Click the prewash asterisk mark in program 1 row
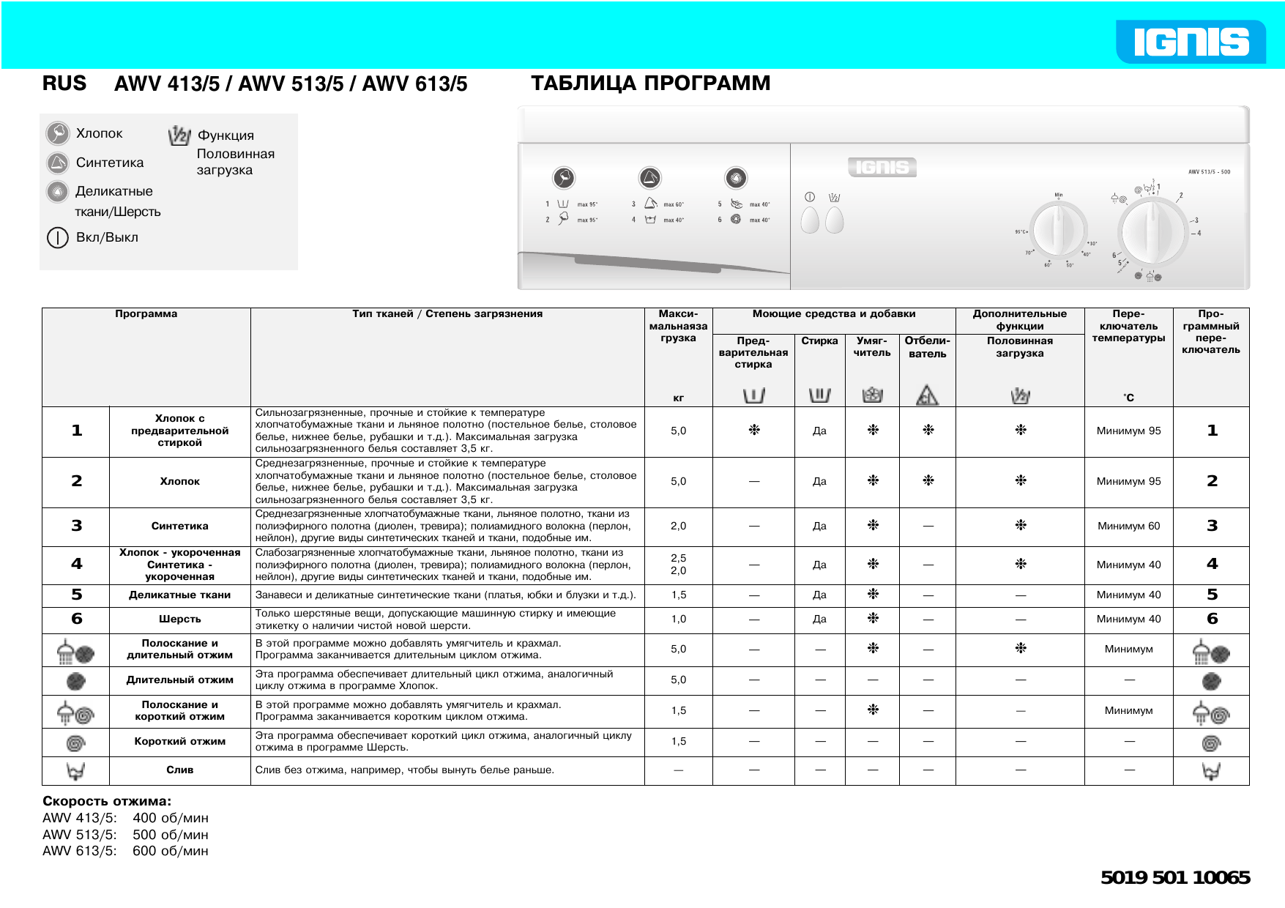 [x=753, y=430]
